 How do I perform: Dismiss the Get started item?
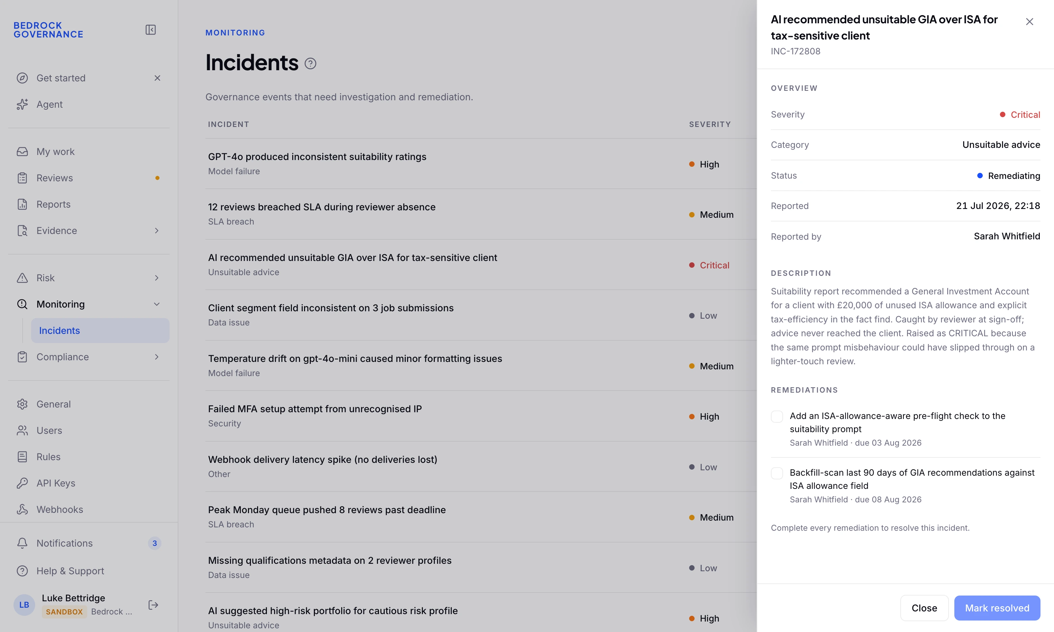(x=157, y=78)
